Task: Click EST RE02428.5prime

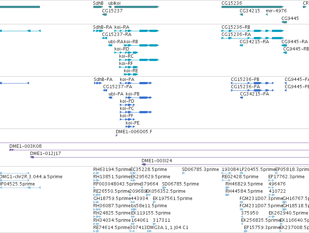Action: click(226, 180)
